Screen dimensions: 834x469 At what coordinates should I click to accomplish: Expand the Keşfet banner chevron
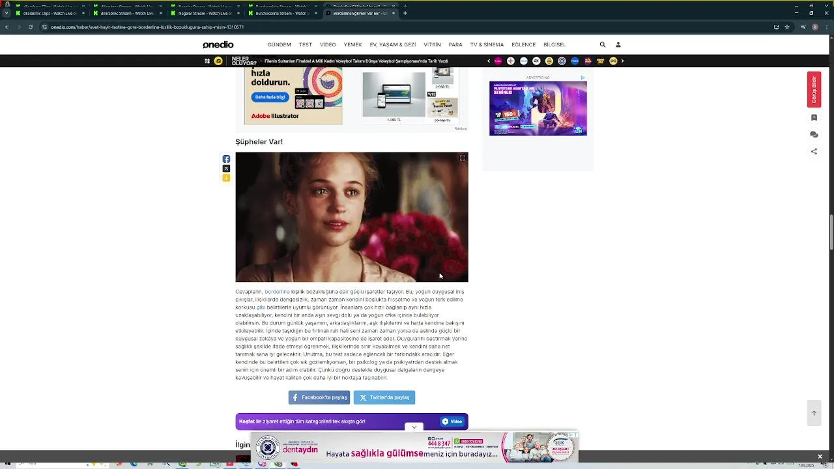pos(414,427)
